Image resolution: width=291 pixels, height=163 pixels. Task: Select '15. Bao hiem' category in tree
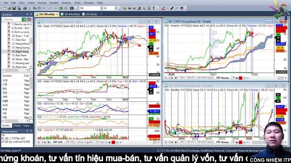pos(19,55)
